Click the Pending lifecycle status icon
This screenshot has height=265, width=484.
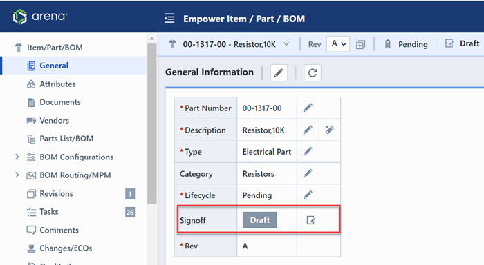tap(388, 44)
